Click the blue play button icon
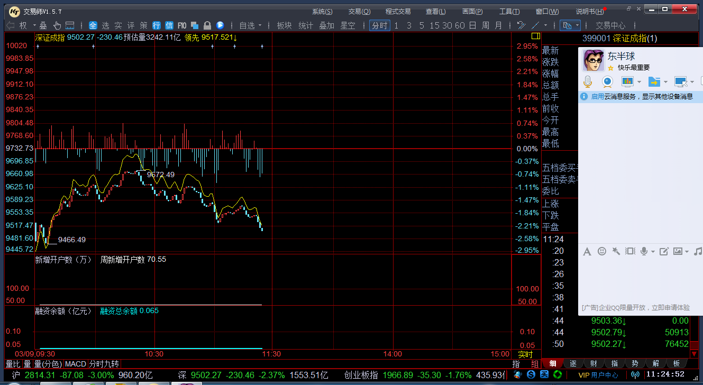The height and width of the screenshot is (385, 703). pyautogui.click(x=220, y=25)
